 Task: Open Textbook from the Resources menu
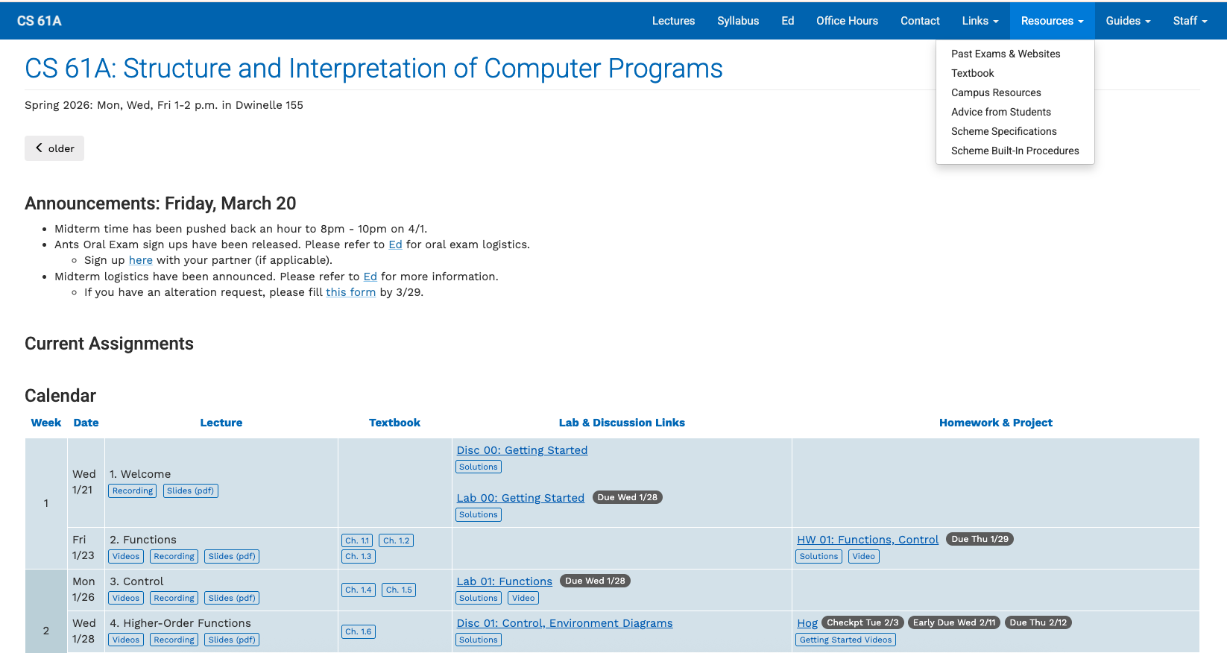pos(972,73)
